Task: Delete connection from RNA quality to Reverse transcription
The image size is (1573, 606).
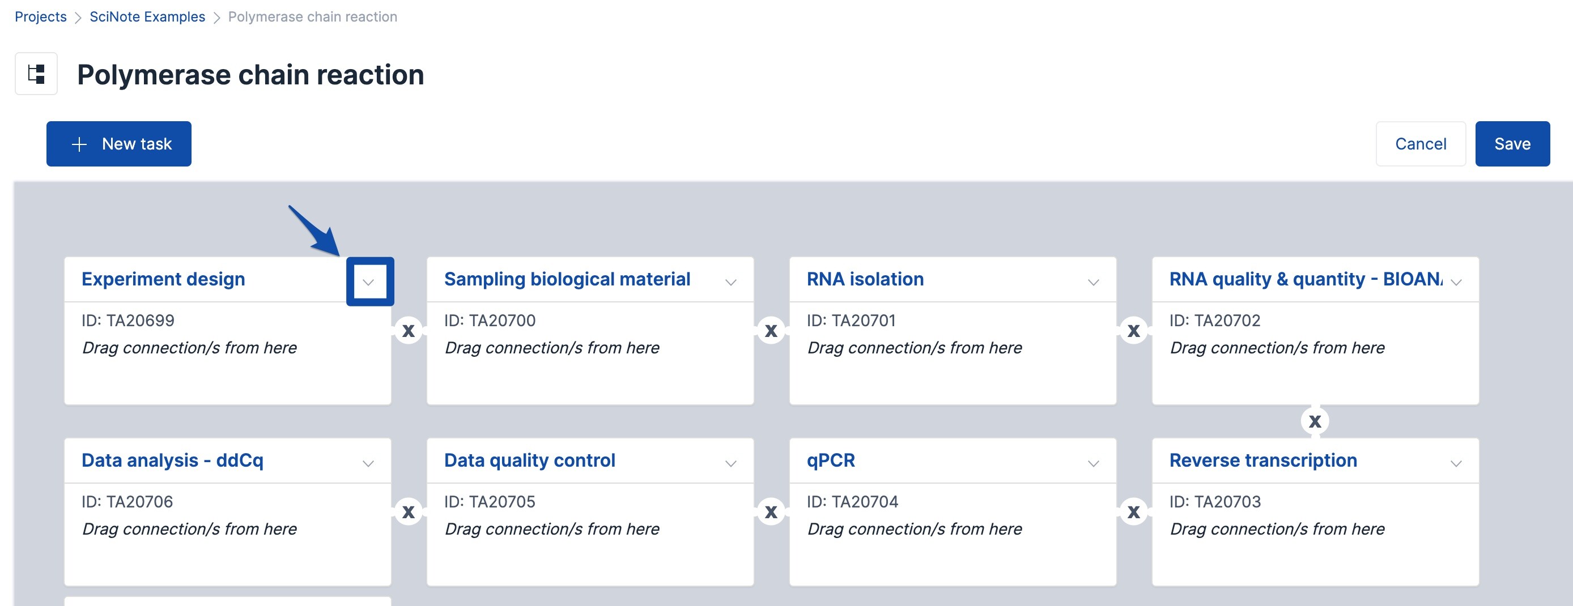Action: pyautogui.click(x=1315, y=421)
